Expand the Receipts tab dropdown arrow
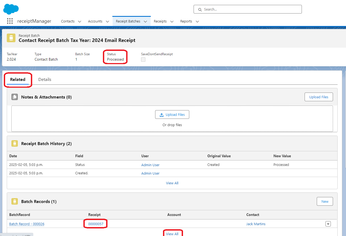The image size is (346, 236). pos(172,21)
